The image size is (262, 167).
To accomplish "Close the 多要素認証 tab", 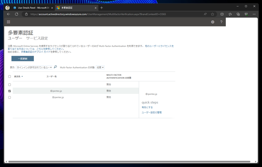I will pos(95,8).
